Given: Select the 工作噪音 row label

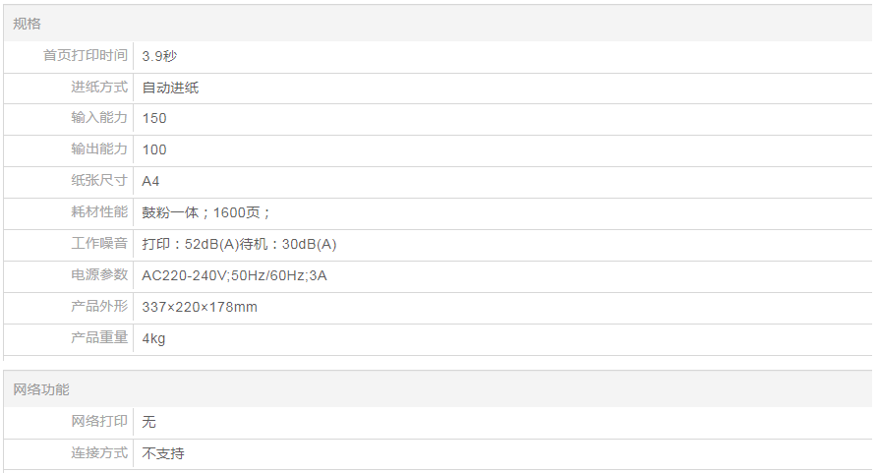Looking at the screenshot, I should [99, 244].
